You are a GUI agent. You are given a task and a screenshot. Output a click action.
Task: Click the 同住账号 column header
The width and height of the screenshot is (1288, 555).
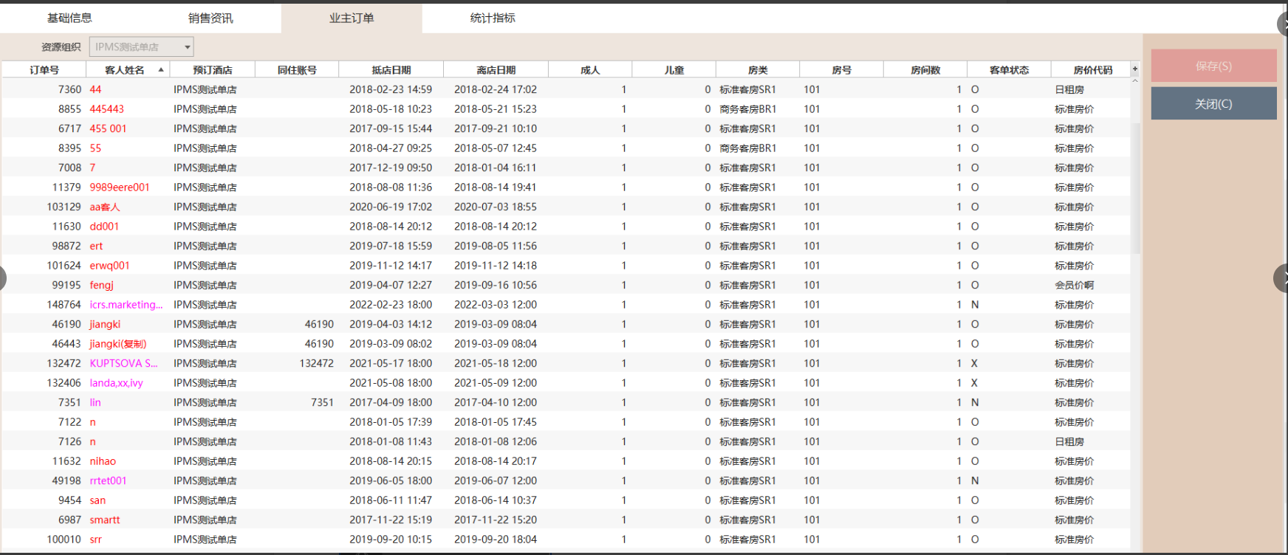pos(297,70)
